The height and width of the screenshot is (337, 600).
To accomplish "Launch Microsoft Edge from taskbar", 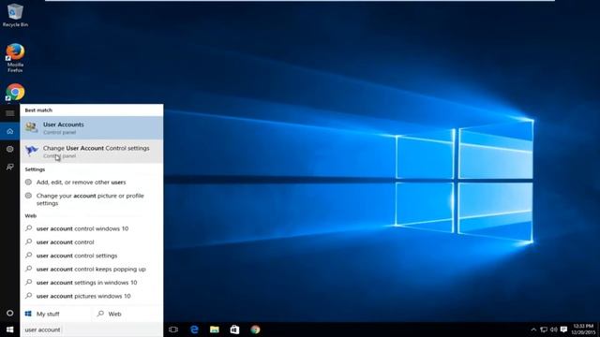I will [x=194, y=330].
